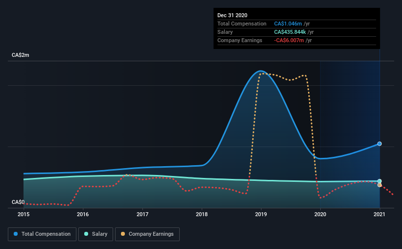Click the CA$0 y-axis label
The width and height of the screenshot is (402, 249).
coord(18,202)
